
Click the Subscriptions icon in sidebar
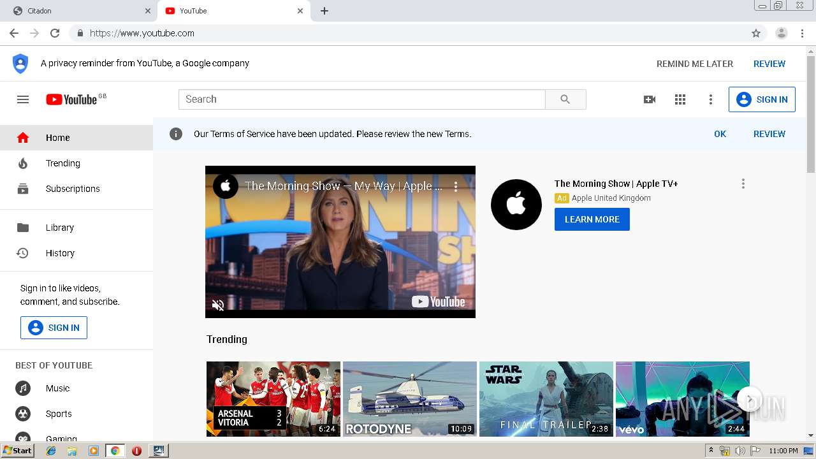23,189
